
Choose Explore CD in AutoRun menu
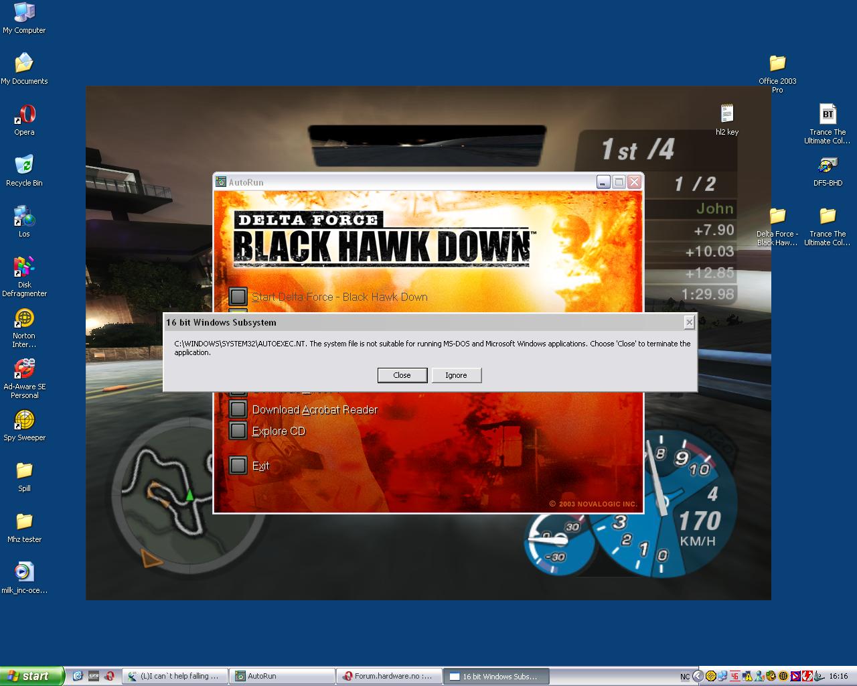click(279, 431)
